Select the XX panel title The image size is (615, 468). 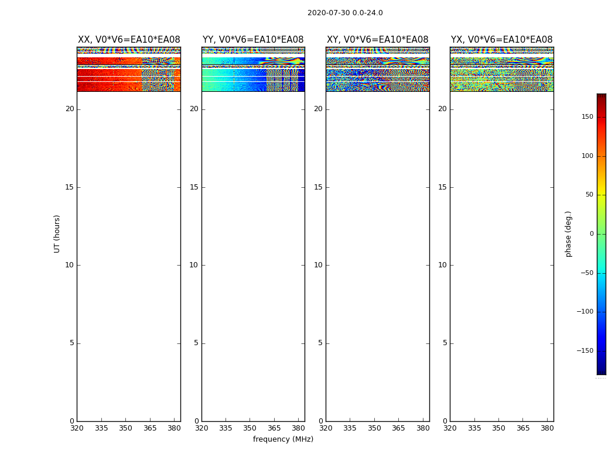pos(129,40)
